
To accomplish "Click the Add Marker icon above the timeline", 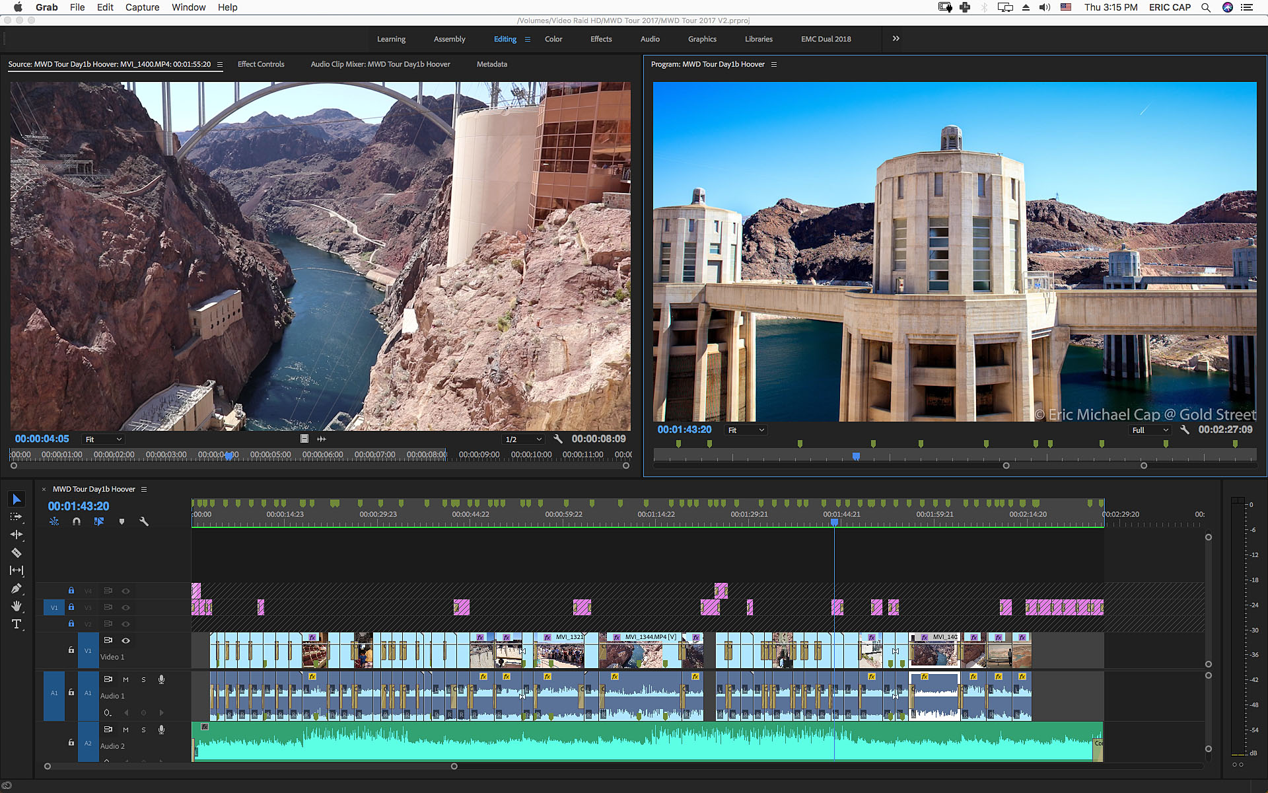I will point(122,521).
